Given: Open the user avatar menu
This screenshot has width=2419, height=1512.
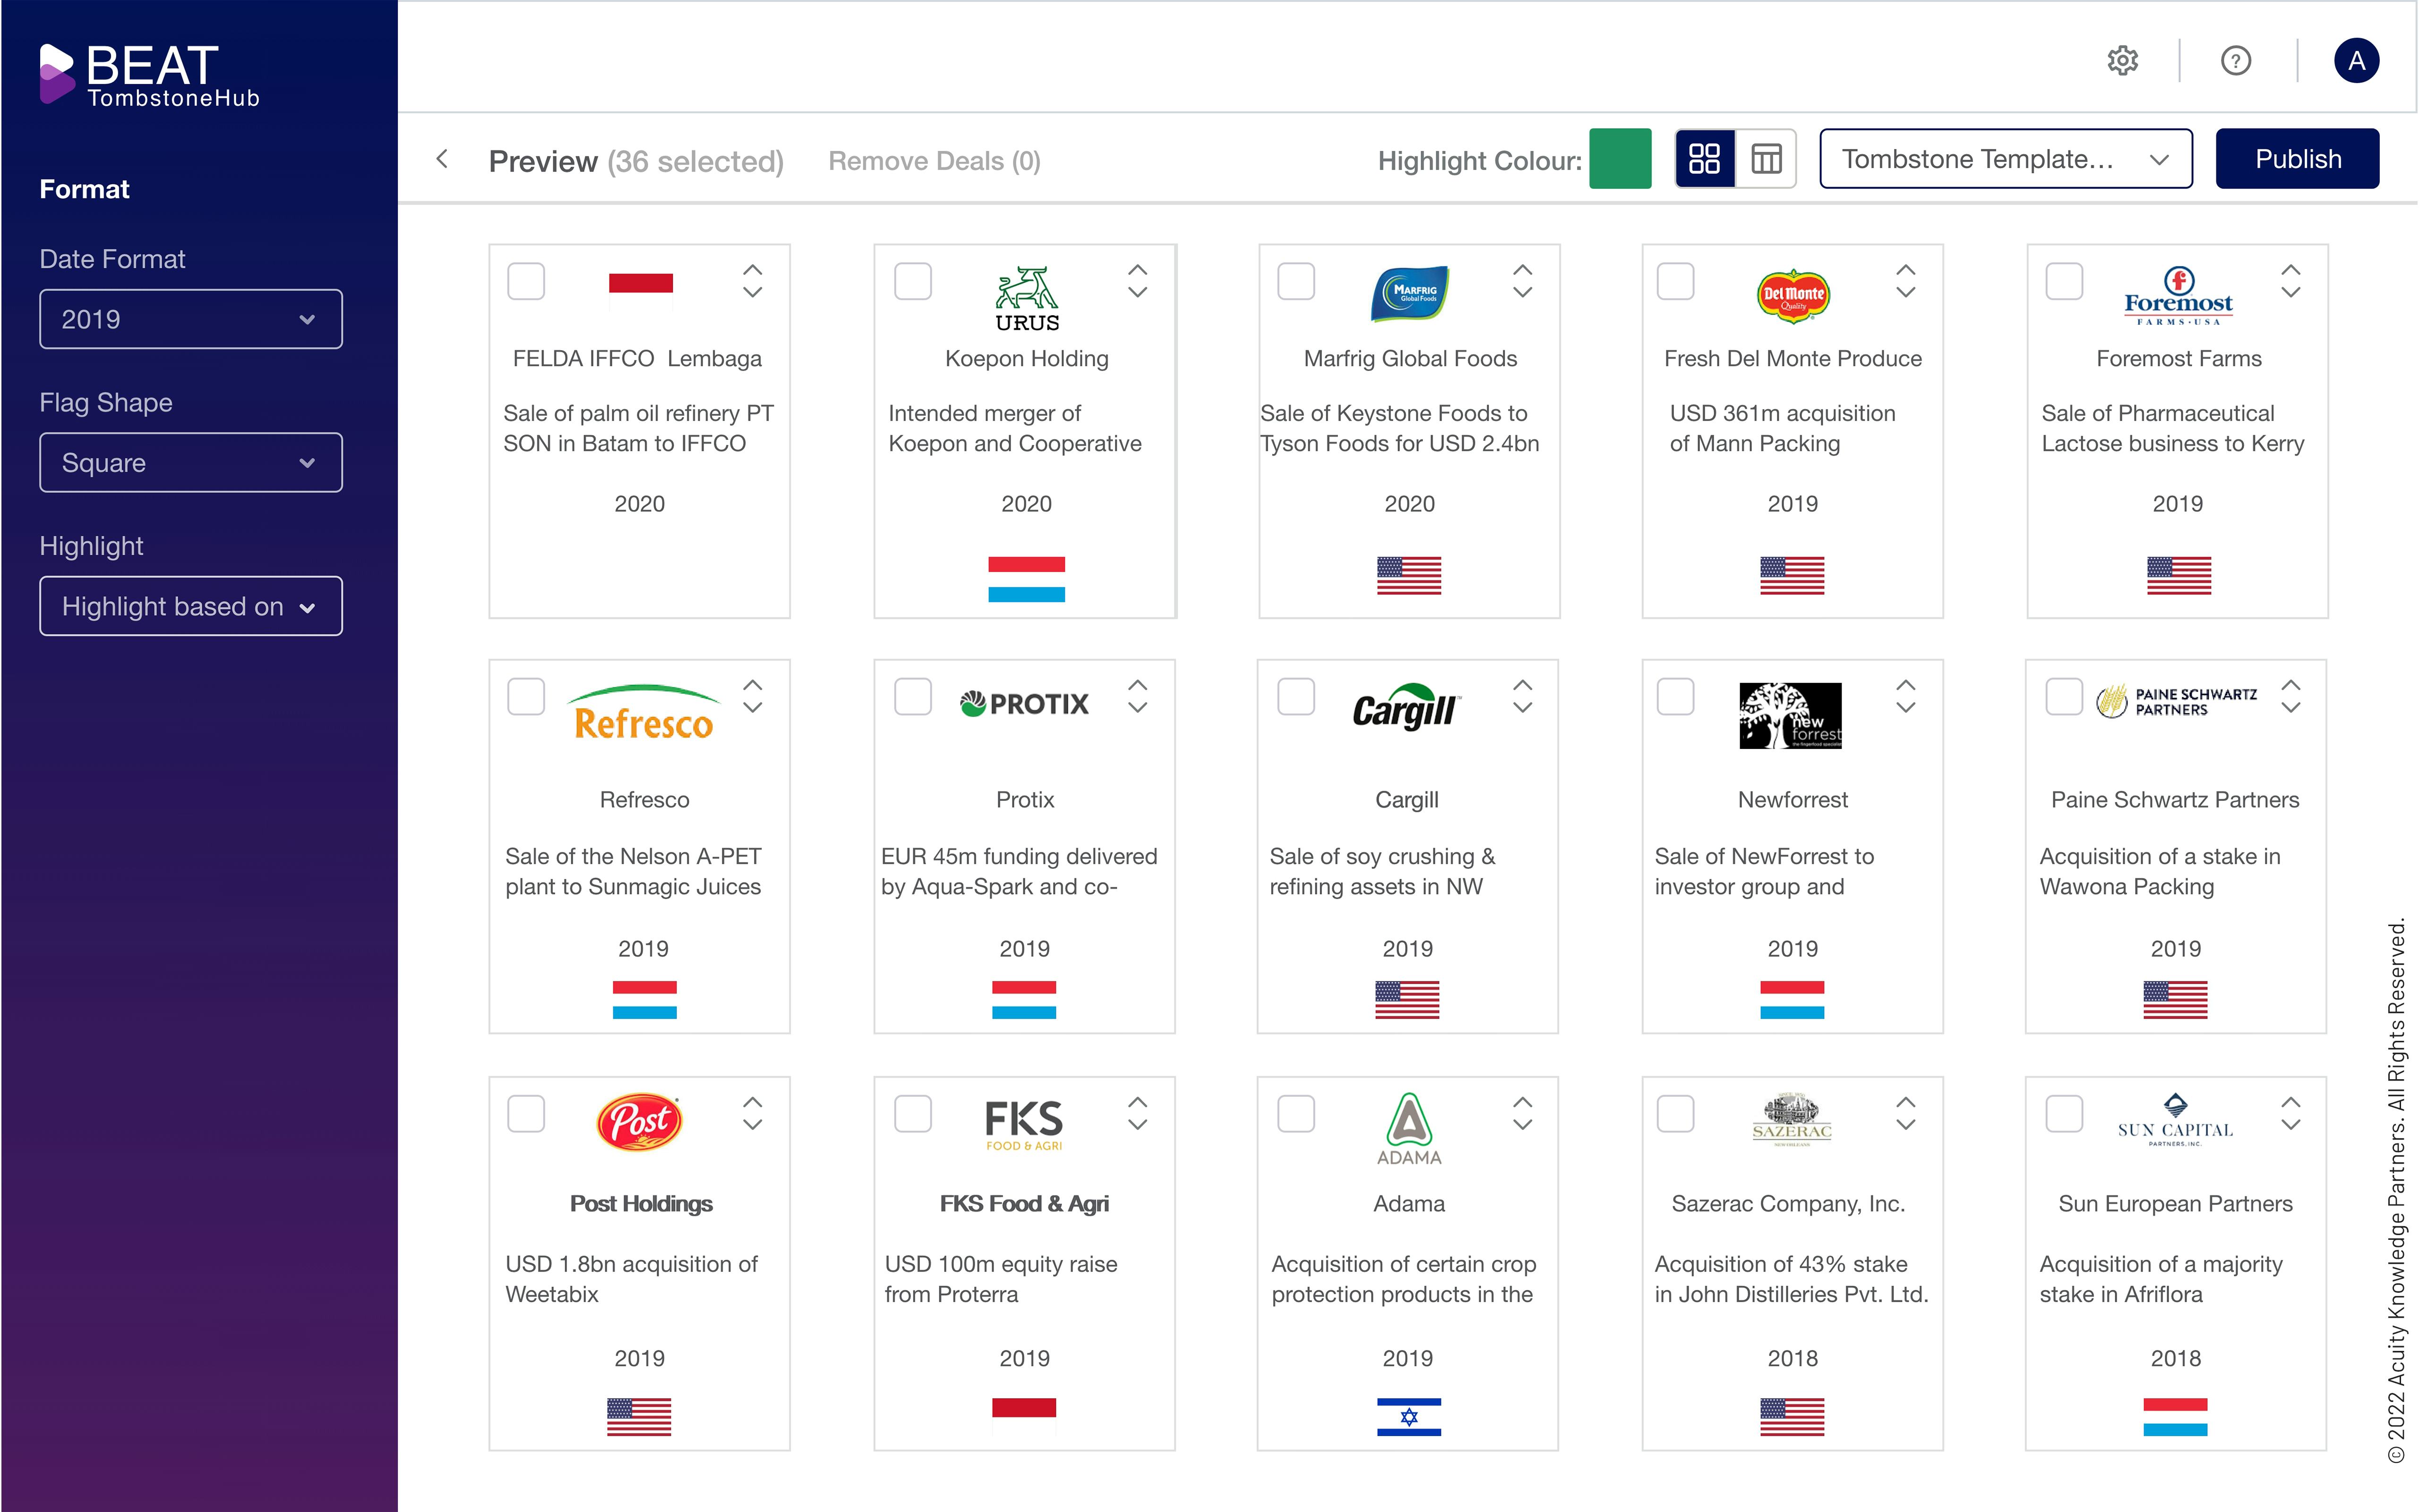Looking at the screenshot, I should (2356, 61).
